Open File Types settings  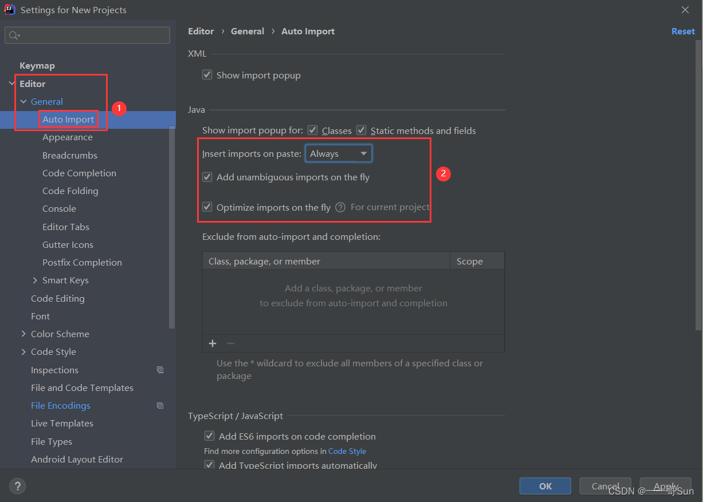pos(52,441)
